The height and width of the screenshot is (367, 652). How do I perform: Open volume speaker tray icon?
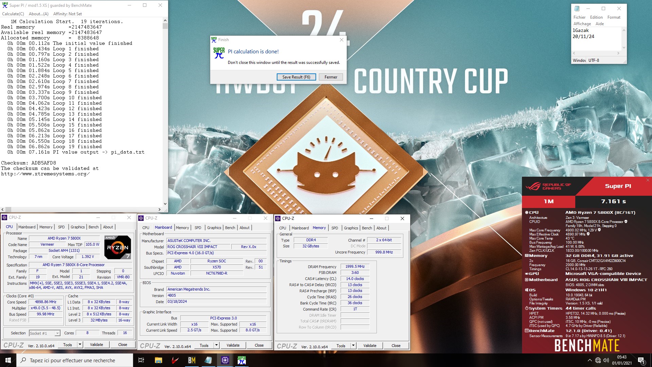(606, 360)
